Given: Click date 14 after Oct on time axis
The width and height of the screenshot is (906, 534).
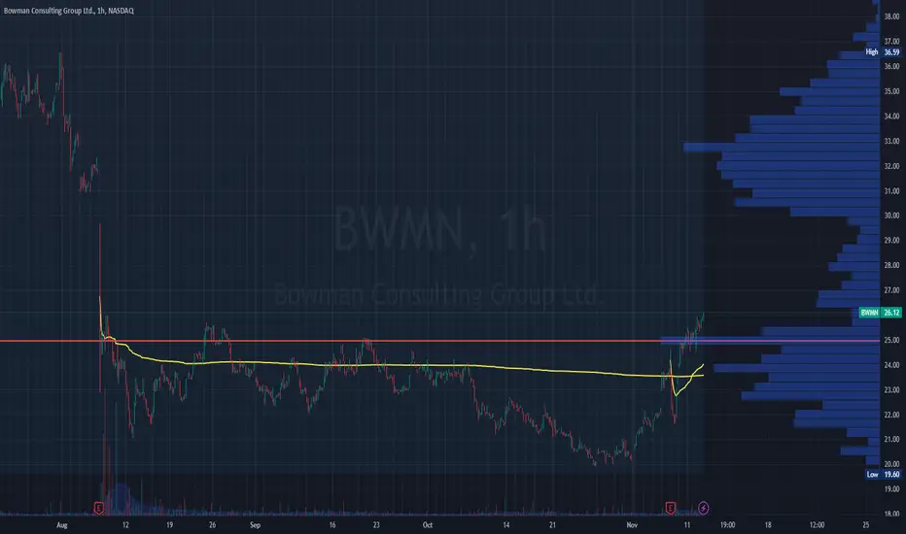Looking at the screenshot, I should click(506, 525).
